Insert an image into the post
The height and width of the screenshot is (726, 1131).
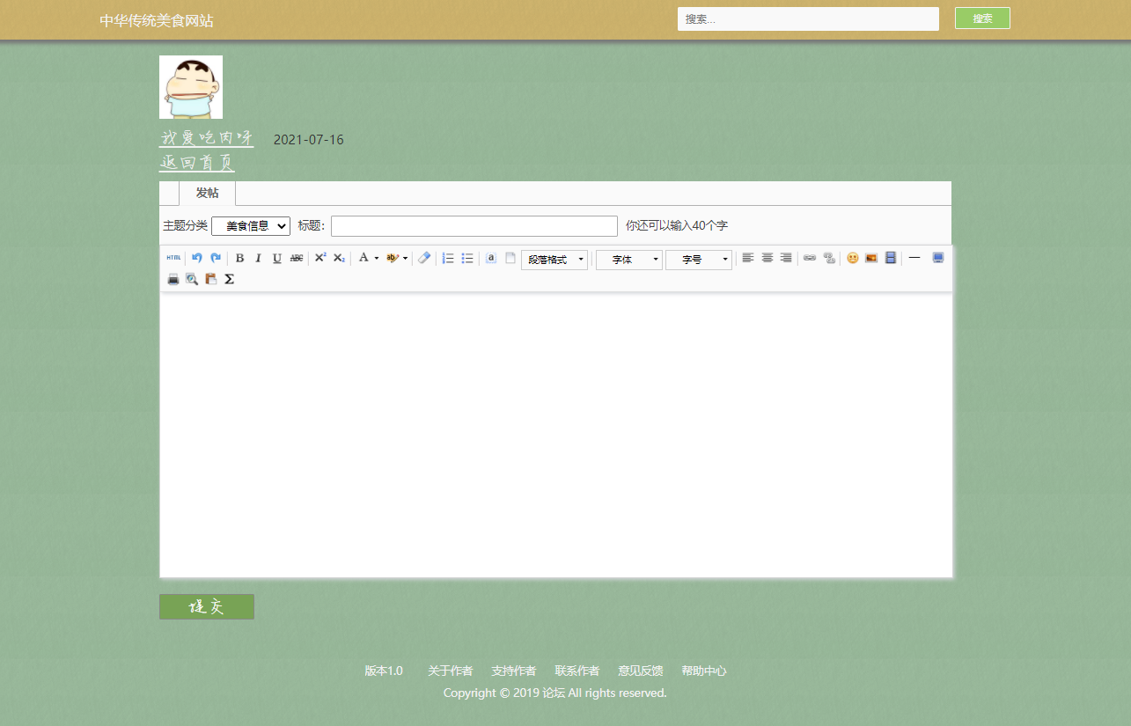(x=871, y=258)
